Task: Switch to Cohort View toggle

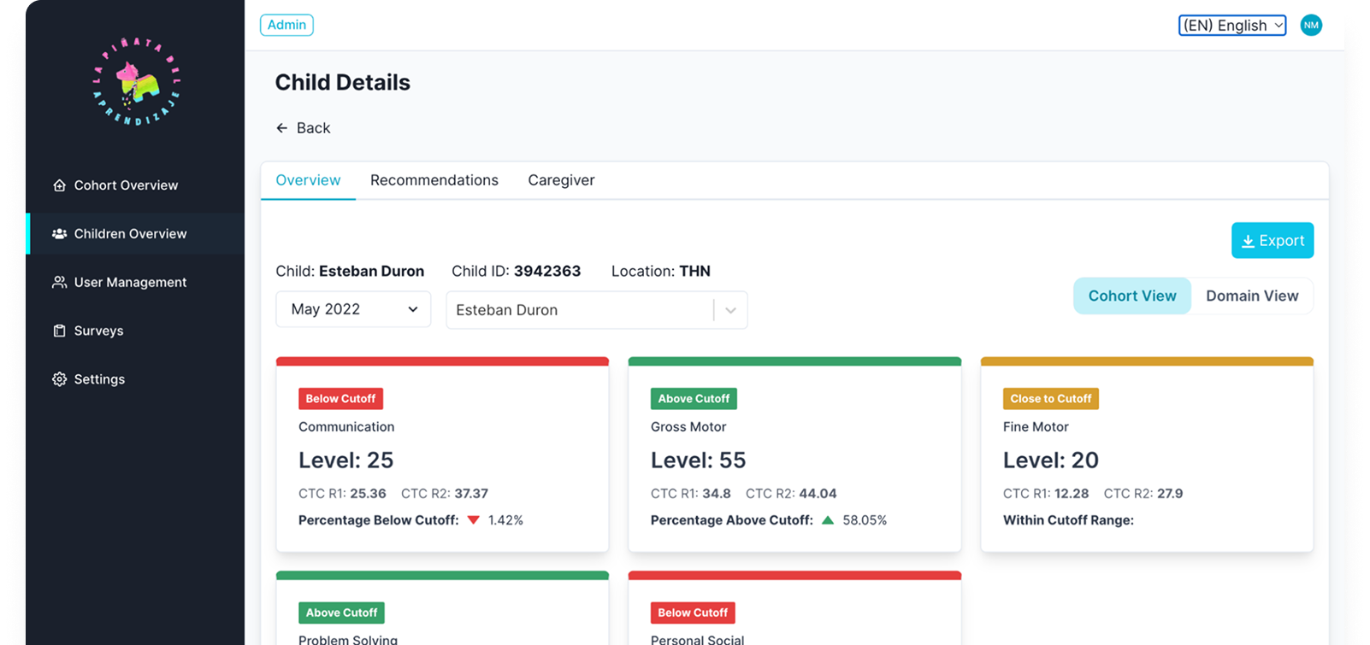Action: click(1131, 296)
